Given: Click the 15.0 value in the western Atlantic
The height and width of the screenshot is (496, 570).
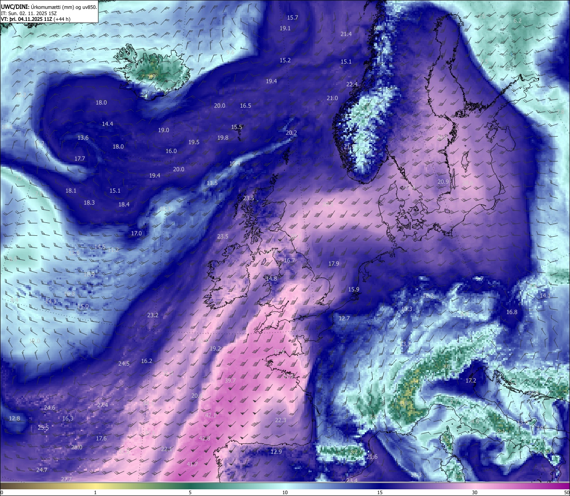Looking at the screenshot, I should (83, 306).
